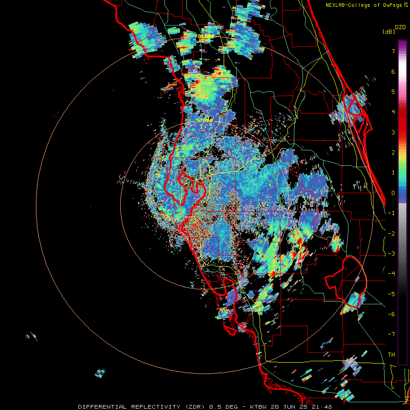This screenshot has height=410, width=410.
Task: Click the TH label on the scale
Action: click(391, 355)
